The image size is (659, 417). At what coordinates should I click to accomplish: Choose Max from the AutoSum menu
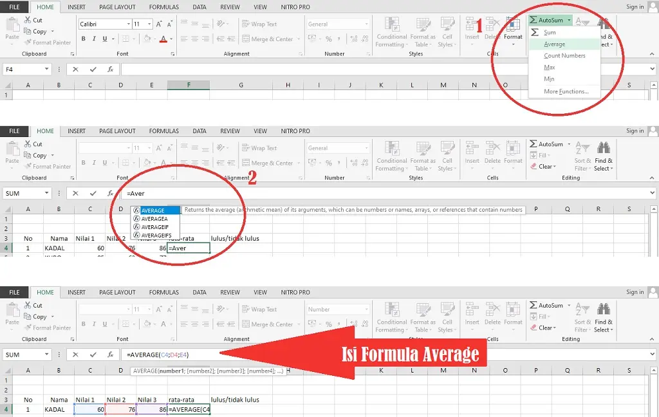564,68
